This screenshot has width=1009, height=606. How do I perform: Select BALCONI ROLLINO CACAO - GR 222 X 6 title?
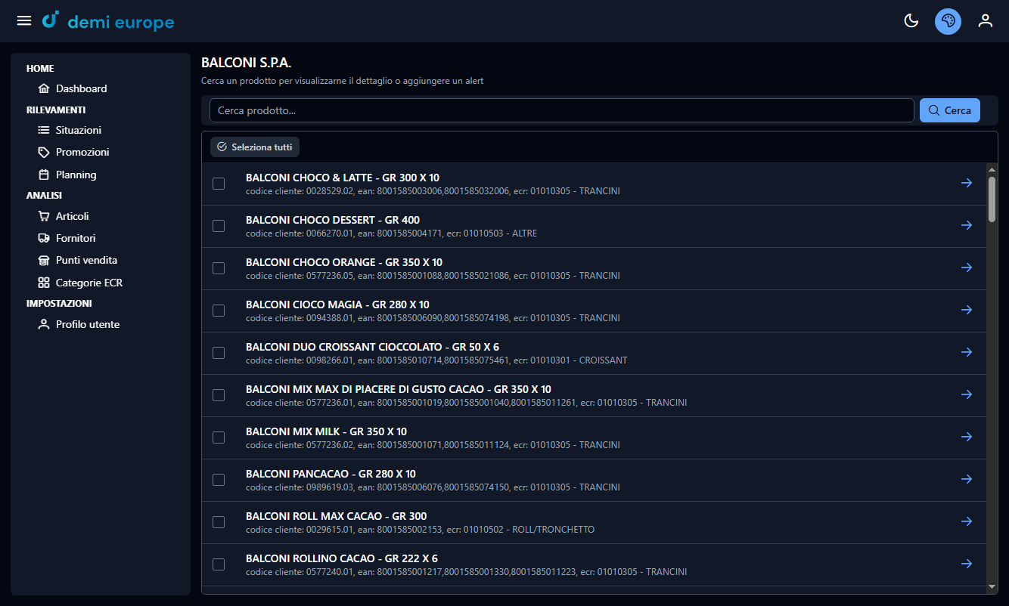[x=342, y=558]
